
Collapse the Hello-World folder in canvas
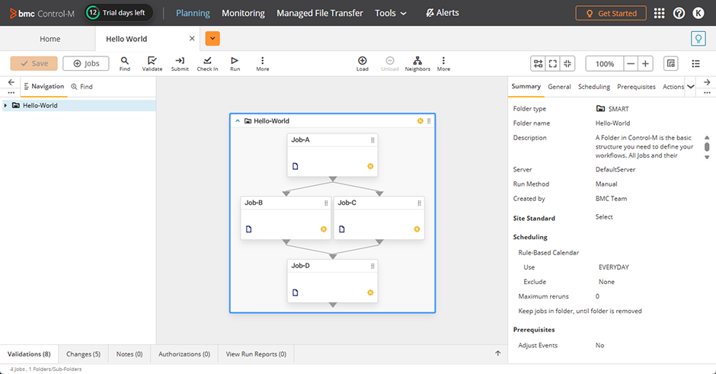[238, 121]
